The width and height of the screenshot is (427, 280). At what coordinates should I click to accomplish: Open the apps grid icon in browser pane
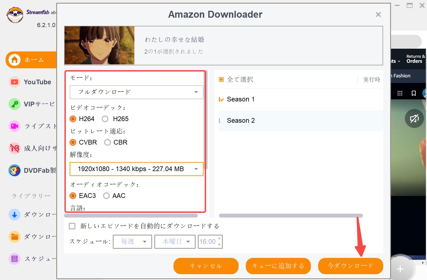(x=400, y=93)
